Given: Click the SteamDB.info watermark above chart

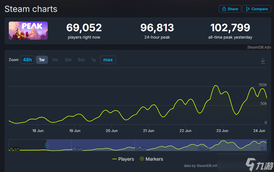Looking at the screenshot, I should (259, 47).
